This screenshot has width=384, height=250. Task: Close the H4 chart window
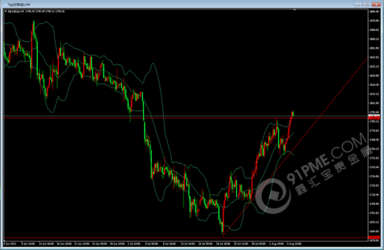point(376,4)
